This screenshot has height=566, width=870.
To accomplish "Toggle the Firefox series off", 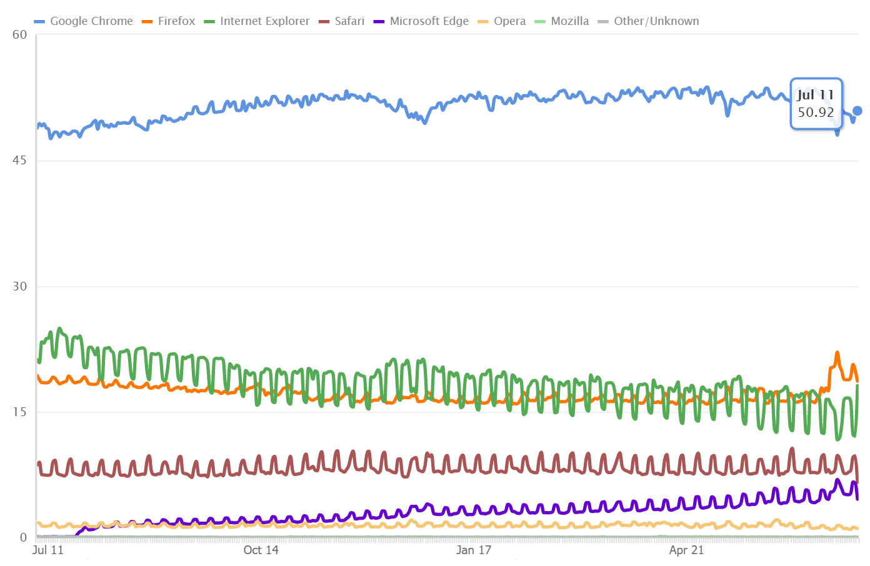I will [176, 21].
